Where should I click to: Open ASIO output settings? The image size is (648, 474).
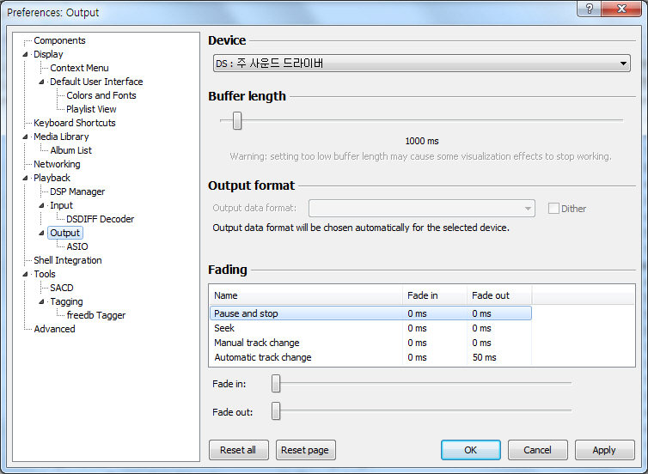point(77,246)
